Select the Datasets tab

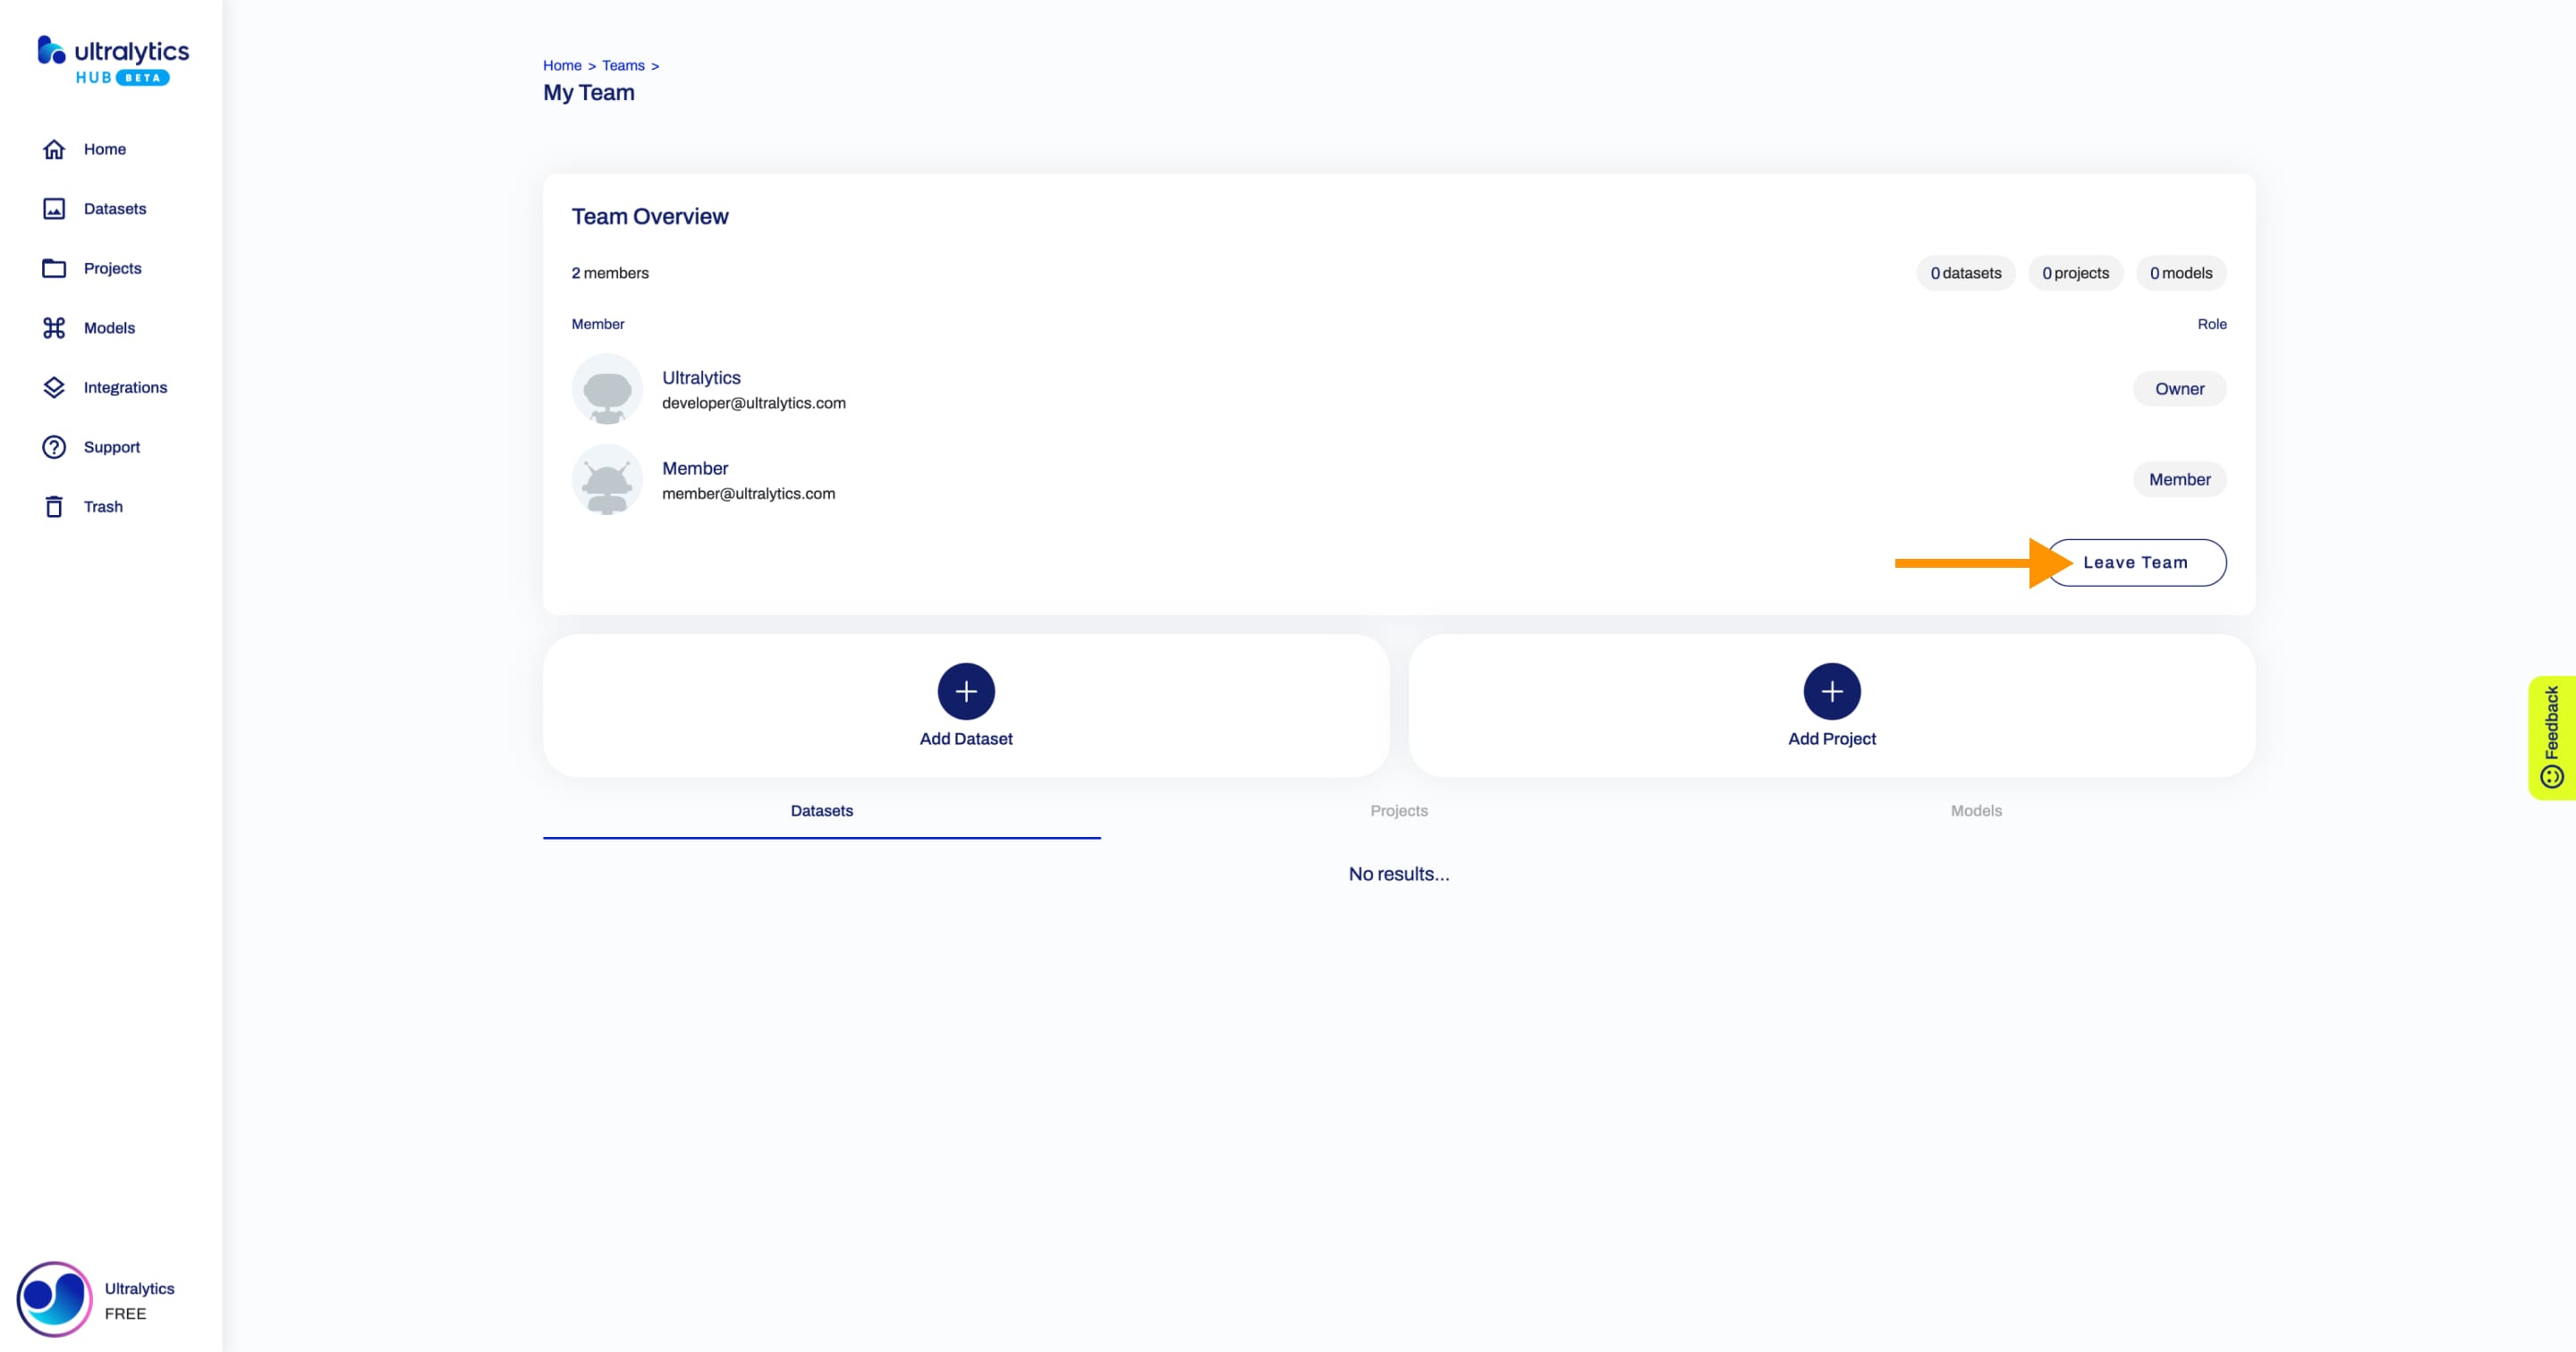click(823, 810)
